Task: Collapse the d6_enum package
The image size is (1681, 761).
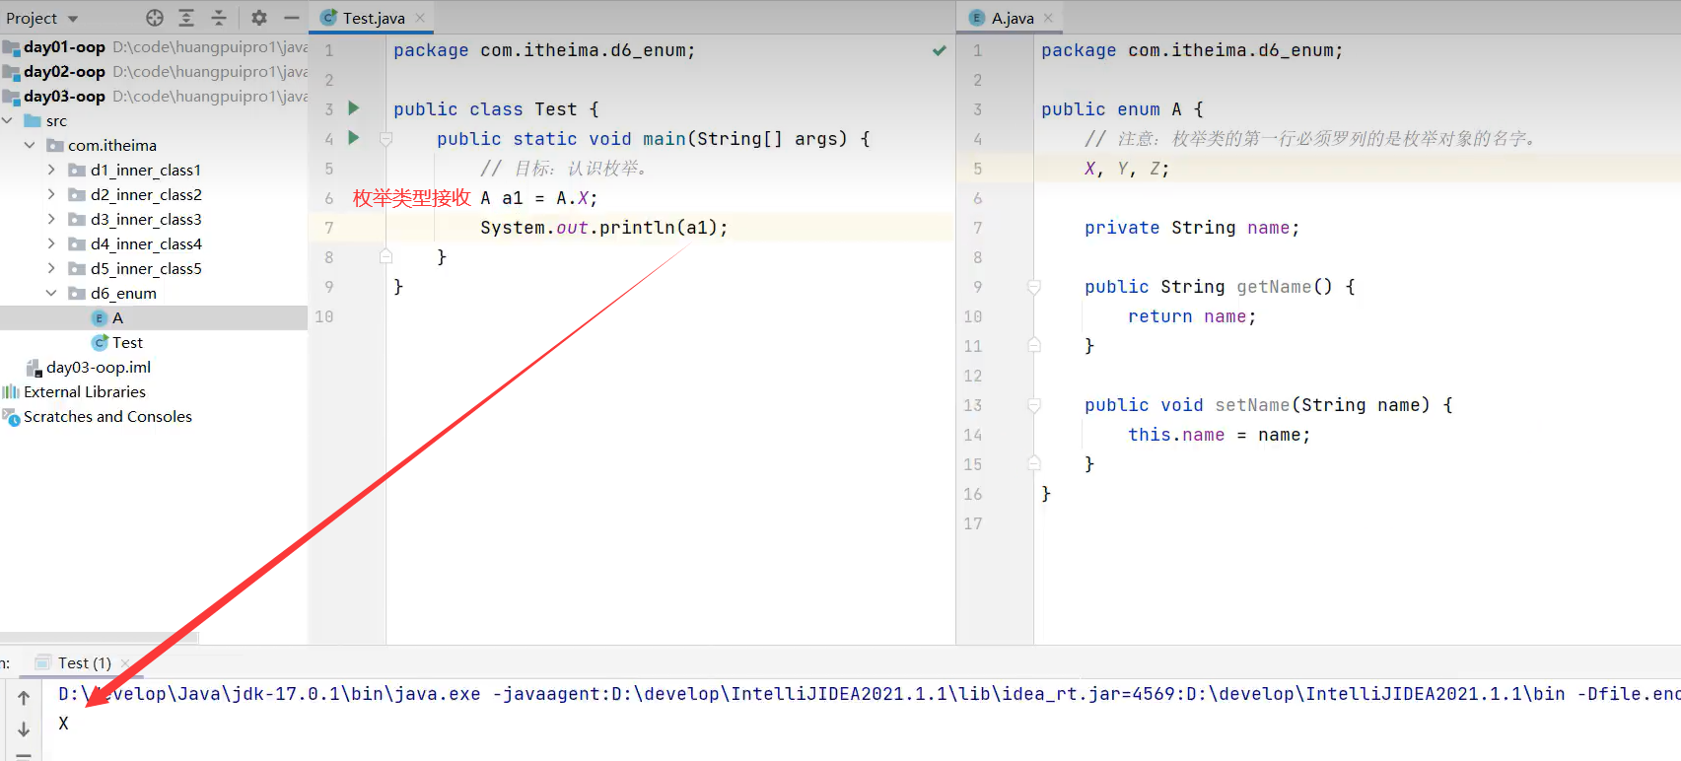Action: [x=51, y=293]
